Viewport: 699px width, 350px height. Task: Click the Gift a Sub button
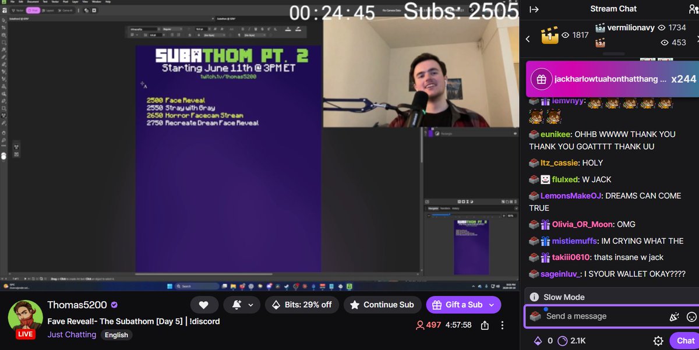coord(457,305)
